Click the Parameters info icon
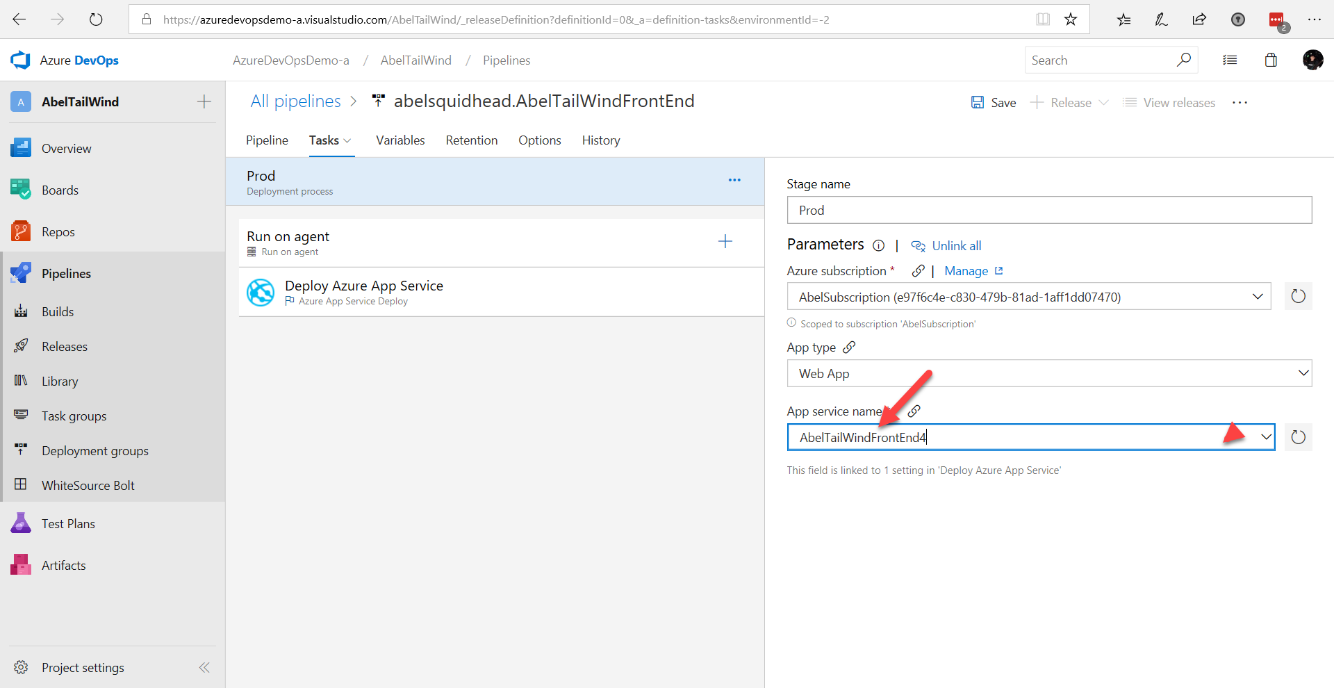Screen dimensions: 1334x688 [878, 245]
